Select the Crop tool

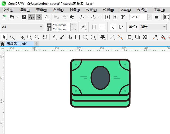pos(22,37)
